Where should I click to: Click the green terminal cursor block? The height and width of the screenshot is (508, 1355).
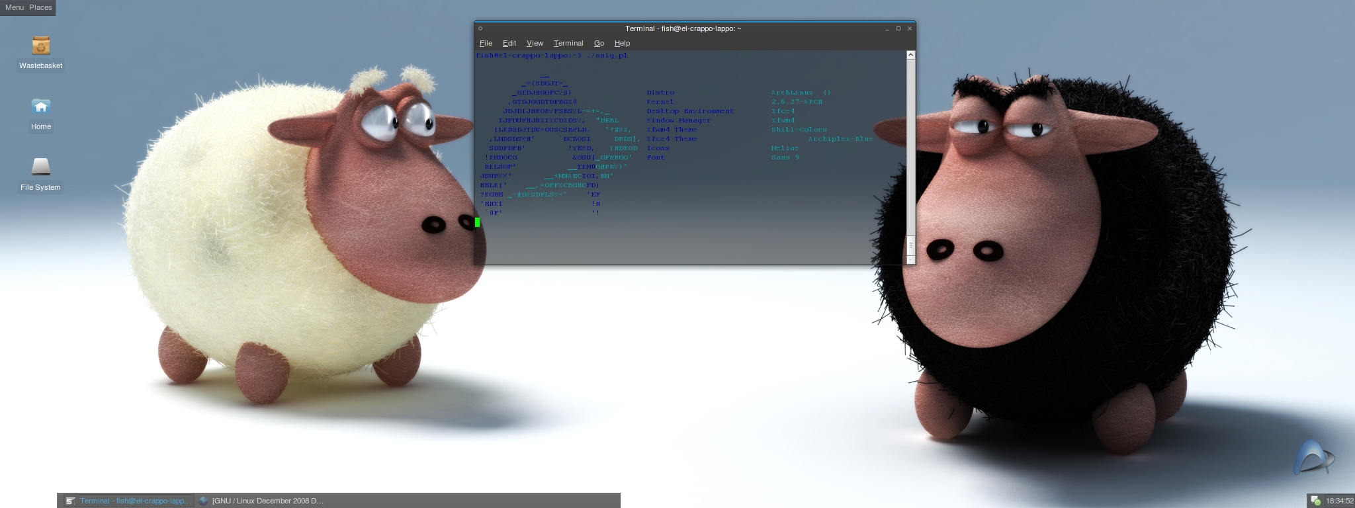coord(478,222)
